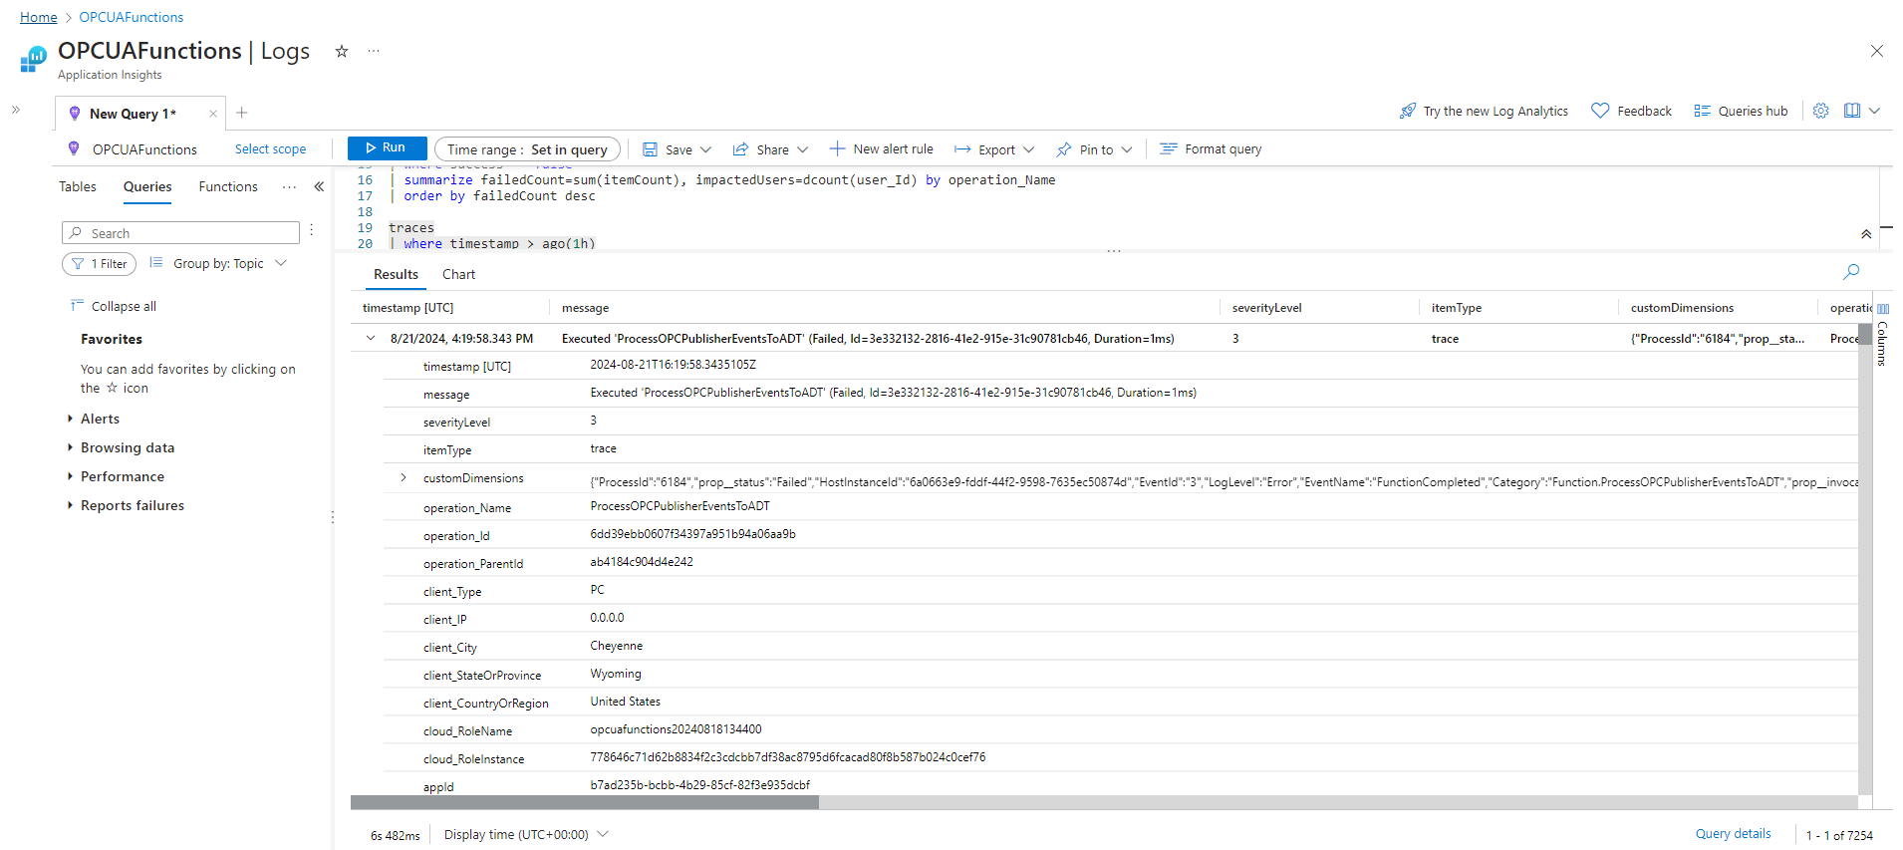
Task: Expand the Alerts category
Action: [100, 419]
